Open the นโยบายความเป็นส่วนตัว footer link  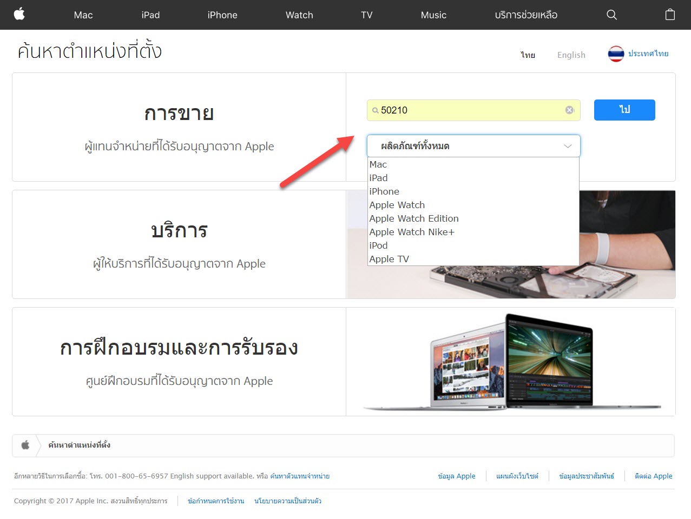click(x=288, y=501)
